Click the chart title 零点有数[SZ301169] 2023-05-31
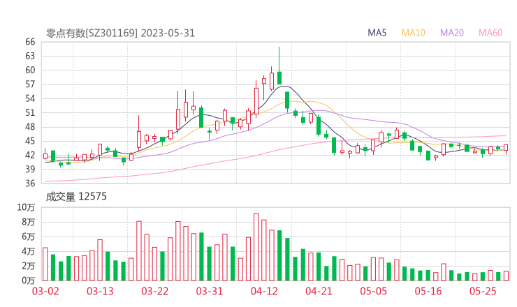Viewport: 517px width, 307px height. click(120, 33)
